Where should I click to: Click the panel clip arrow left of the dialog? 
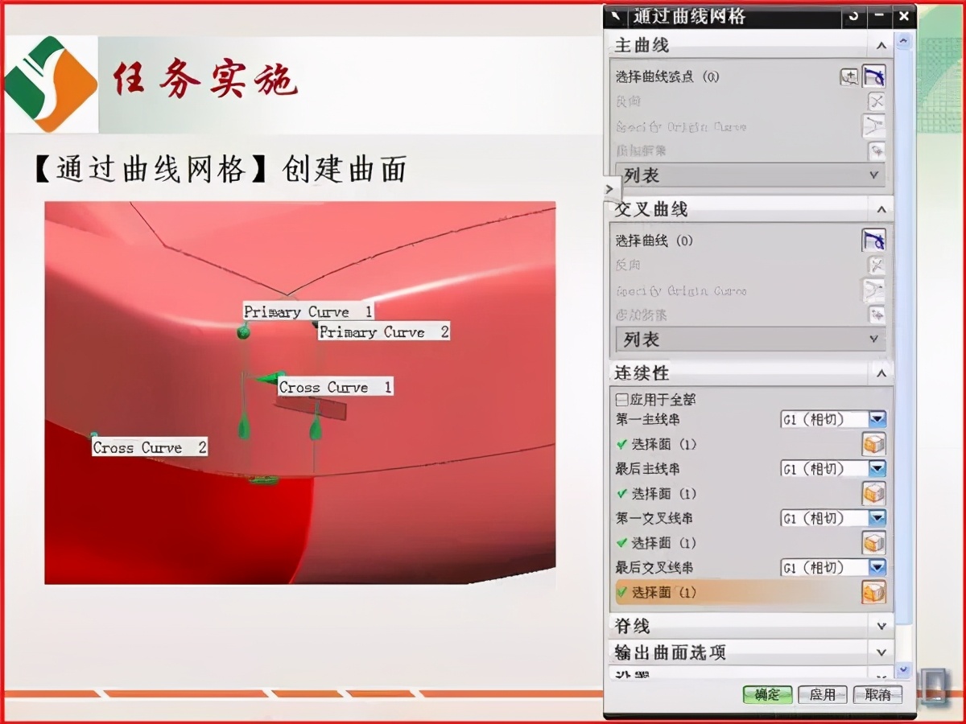point(609,187)
